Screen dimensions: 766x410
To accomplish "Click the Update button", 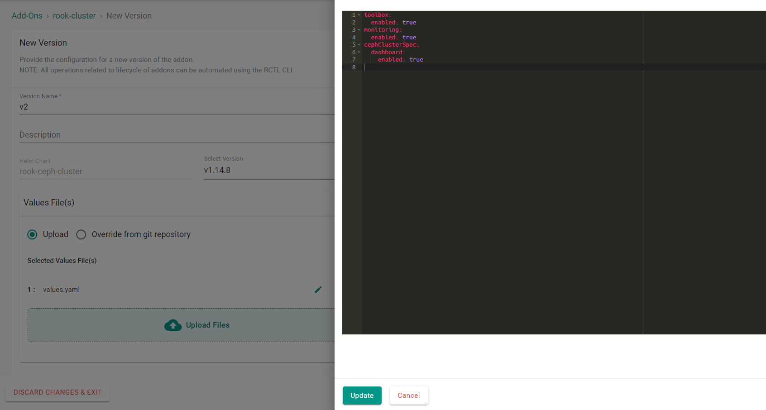I will [362, 396].
